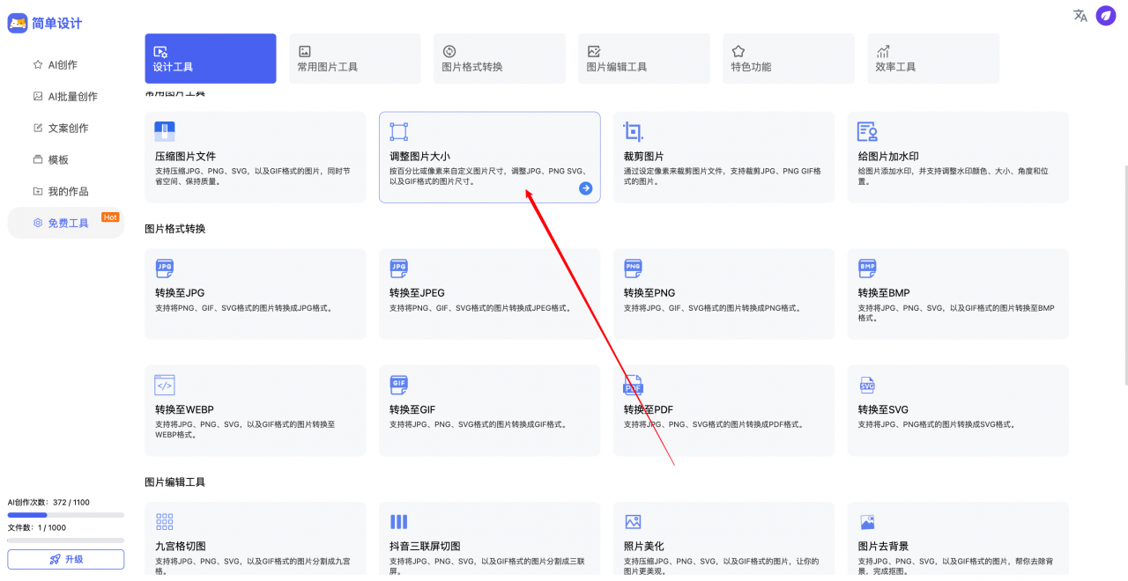The image size is (1128, 581).
Task: Open the 转换至JPG tool title
Action: pos(180,292)
